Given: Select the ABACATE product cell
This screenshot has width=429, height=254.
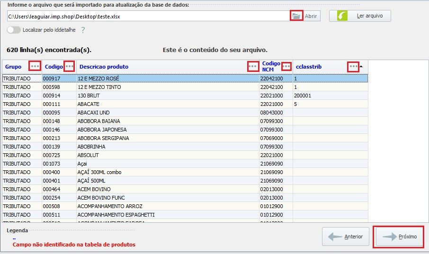Looking at the screenshot, I should tap(168, 104).
